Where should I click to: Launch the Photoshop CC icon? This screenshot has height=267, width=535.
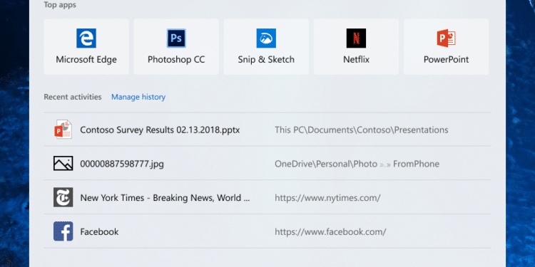(176, 38)
